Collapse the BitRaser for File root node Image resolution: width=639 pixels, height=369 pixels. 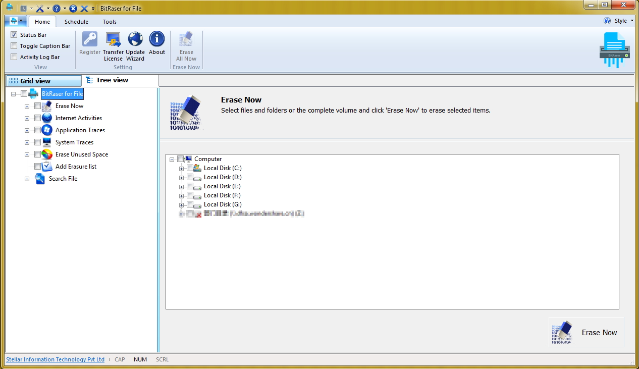point(14,94)
